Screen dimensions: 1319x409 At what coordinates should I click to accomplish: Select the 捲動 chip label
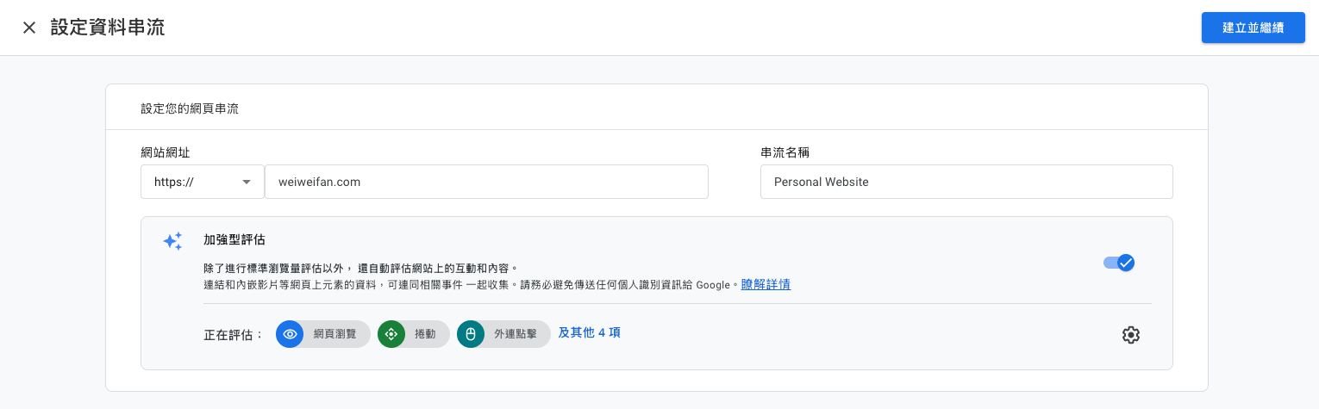tap(426, 334)
